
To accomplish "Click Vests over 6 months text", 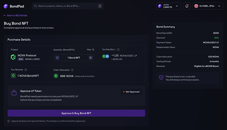I will pos(85,76).
